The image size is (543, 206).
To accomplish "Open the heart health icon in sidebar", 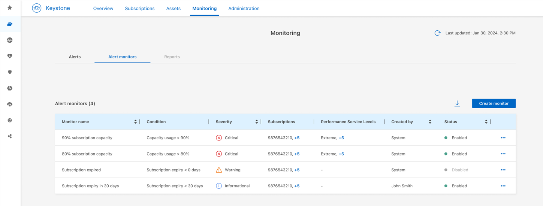I will click(10, 56).
